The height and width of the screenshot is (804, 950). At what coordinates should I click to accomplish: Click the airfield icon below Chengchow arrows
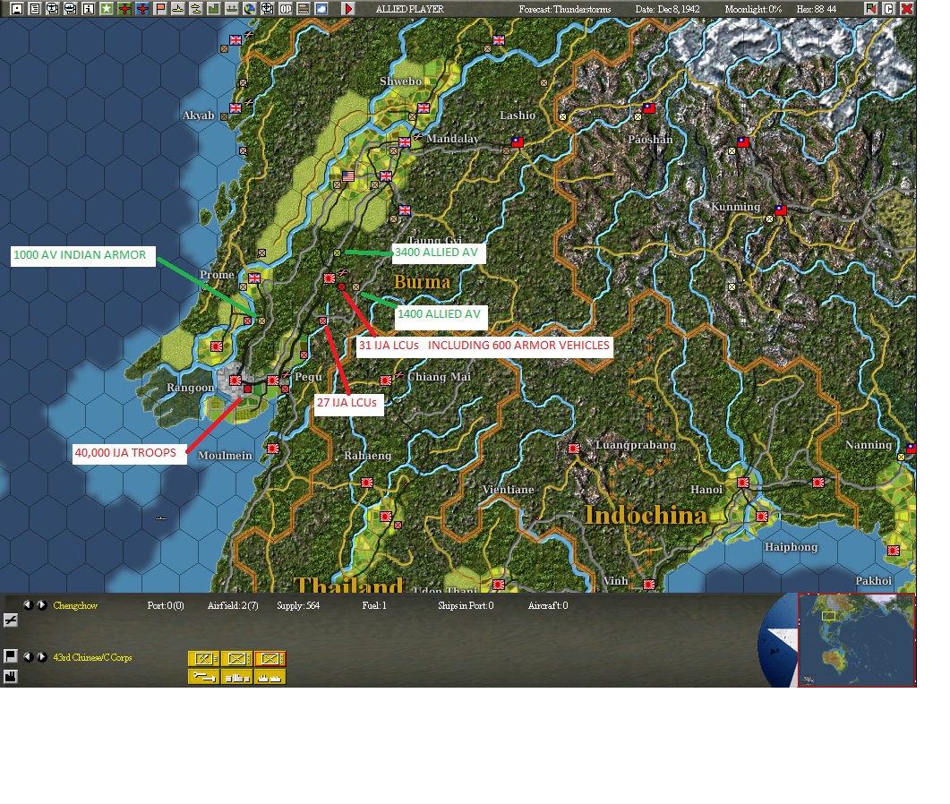(11, 620)
